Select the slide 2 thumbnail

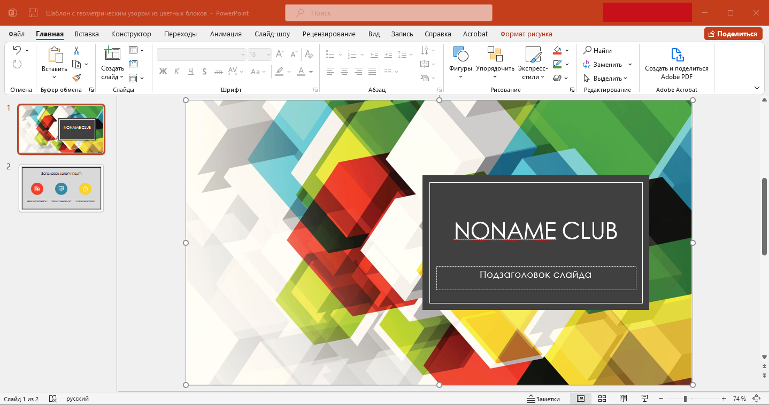tap(61, 188)
